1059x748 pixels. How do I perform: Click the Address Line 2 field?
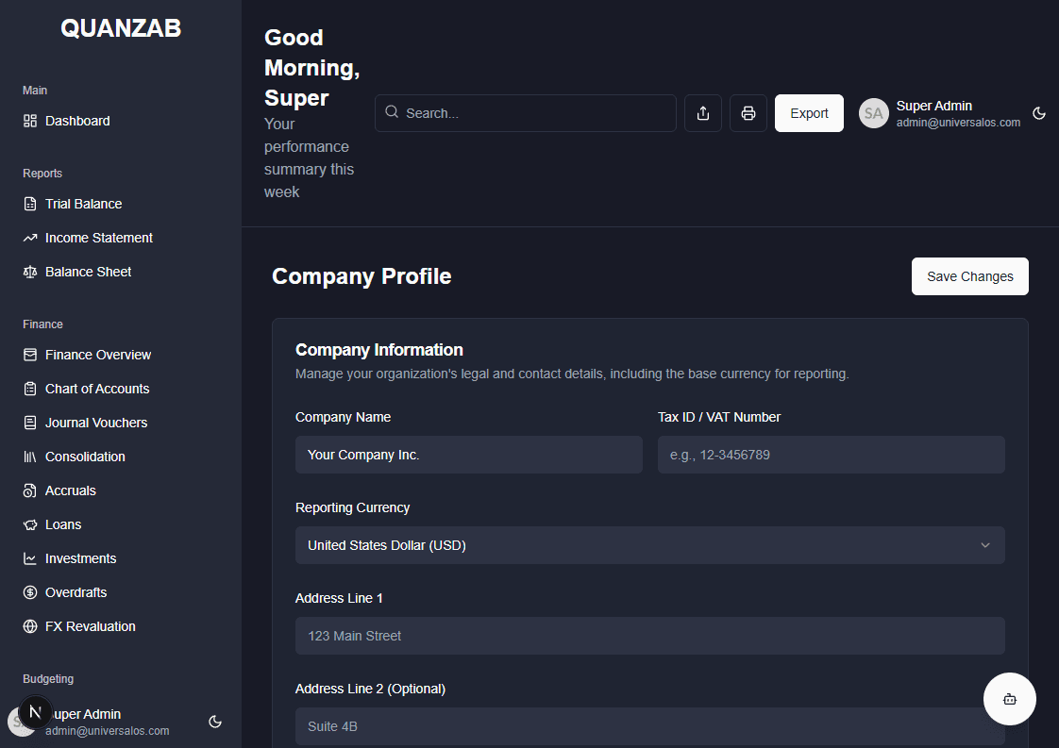coord(649,726)
